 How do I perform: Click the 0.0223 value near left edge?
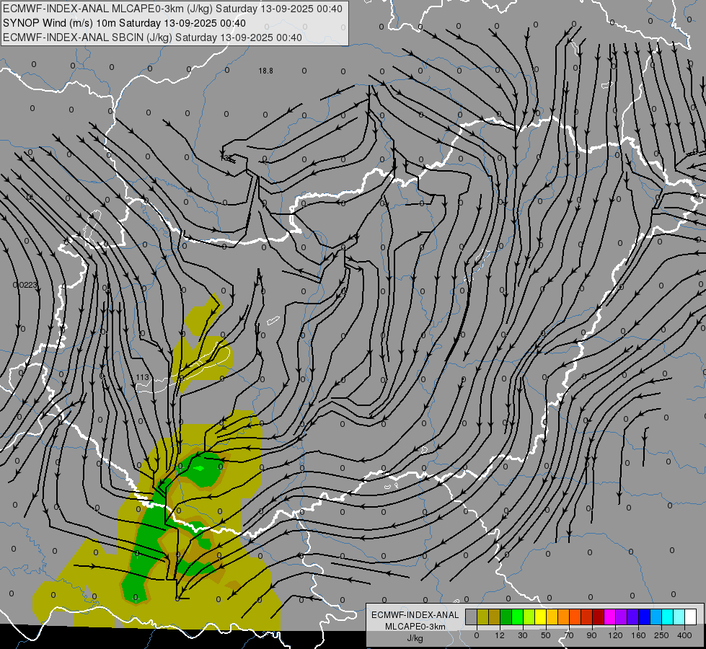click(x=25, y=285)
